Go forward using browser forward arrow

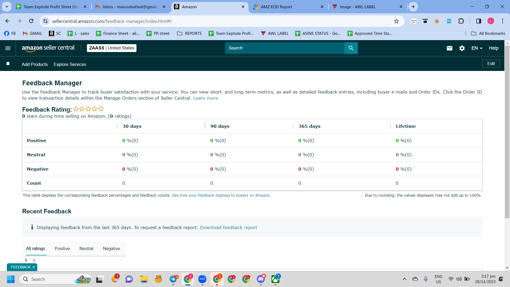point(19,21)
